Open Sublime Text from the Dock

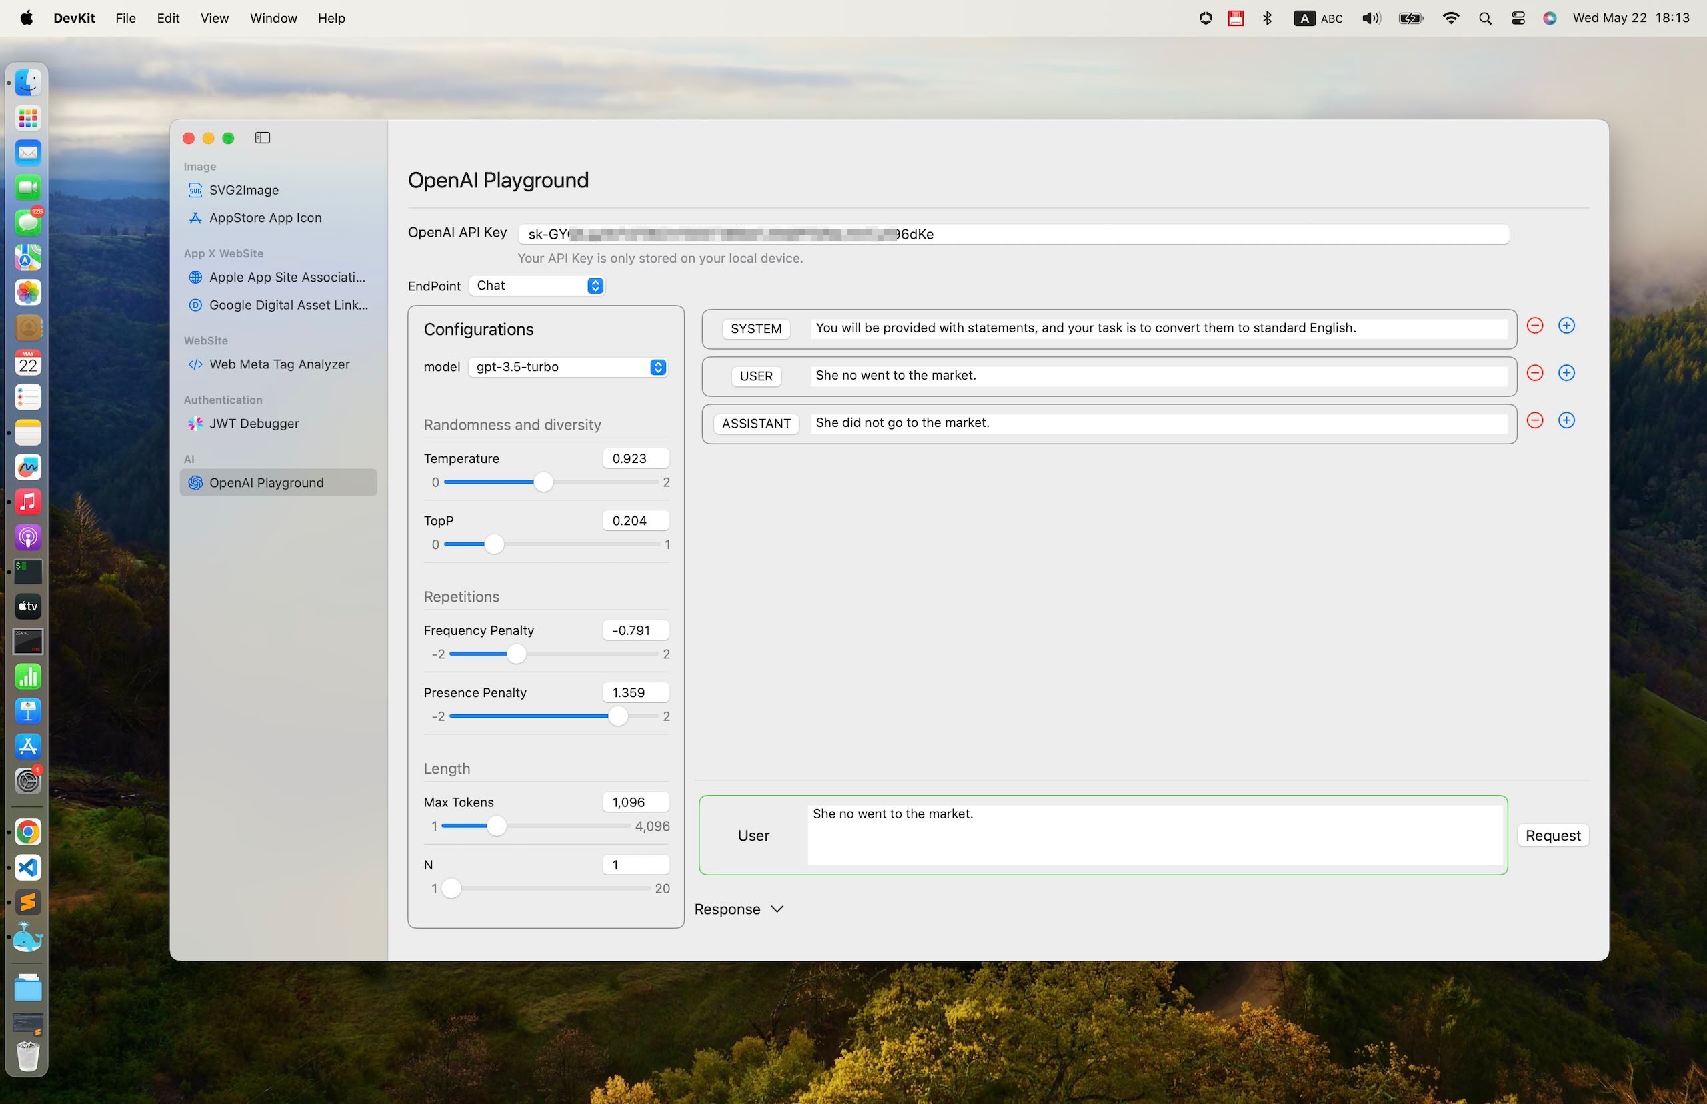tap(28, 903)
